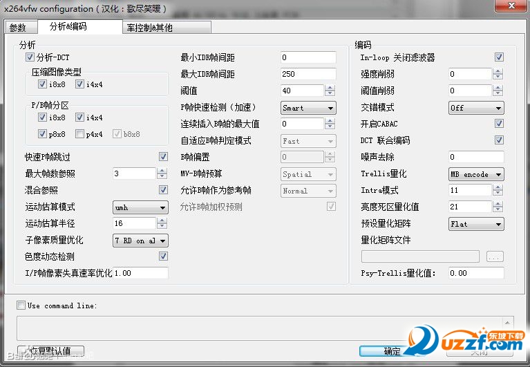
Task: Decrease 强度削弱 with down arrow
Action: (498, 77)
